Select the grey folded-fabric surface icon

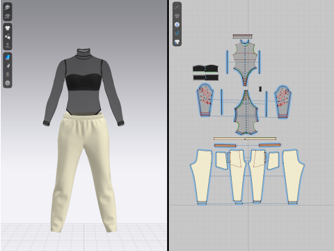[8, 66]
